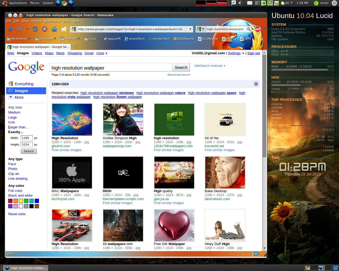Click the red Stop loading icon

tap(45, 29)
